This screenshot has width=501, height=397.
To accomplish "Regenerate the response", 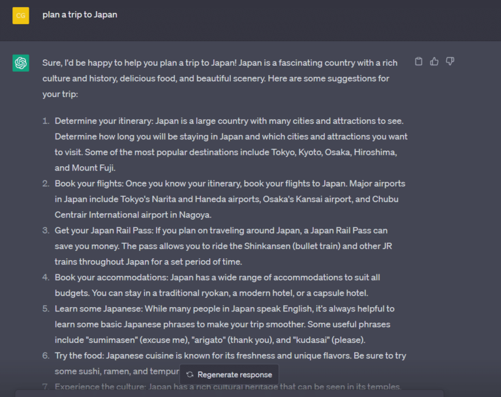I will point(229,375).
